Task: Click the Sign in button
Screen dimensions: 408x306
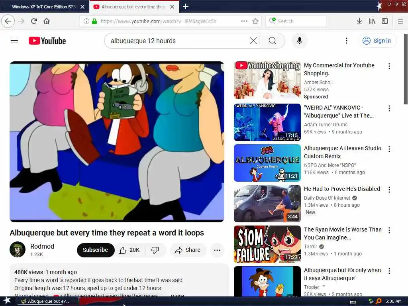Action: tap(377, 41)
